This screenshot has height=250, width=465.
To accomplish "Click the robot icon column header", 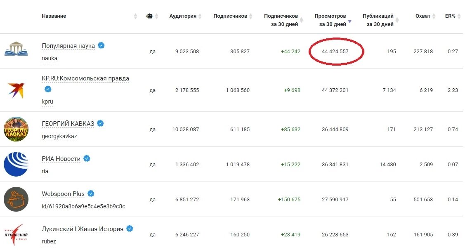I will [150, 16].
